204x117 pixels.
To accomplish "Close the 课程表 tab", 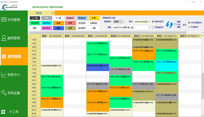I will 52,13.
